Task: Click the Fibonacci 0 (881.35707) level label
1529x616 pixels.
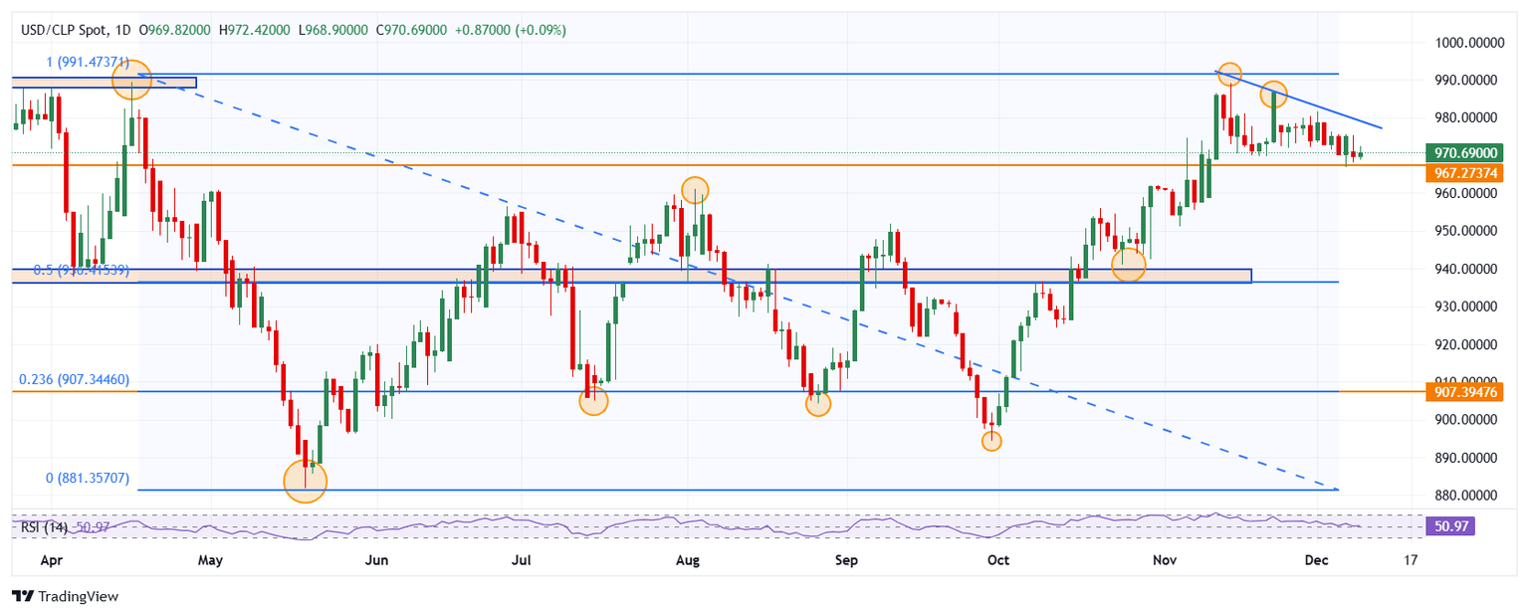Action: point(88,478)
